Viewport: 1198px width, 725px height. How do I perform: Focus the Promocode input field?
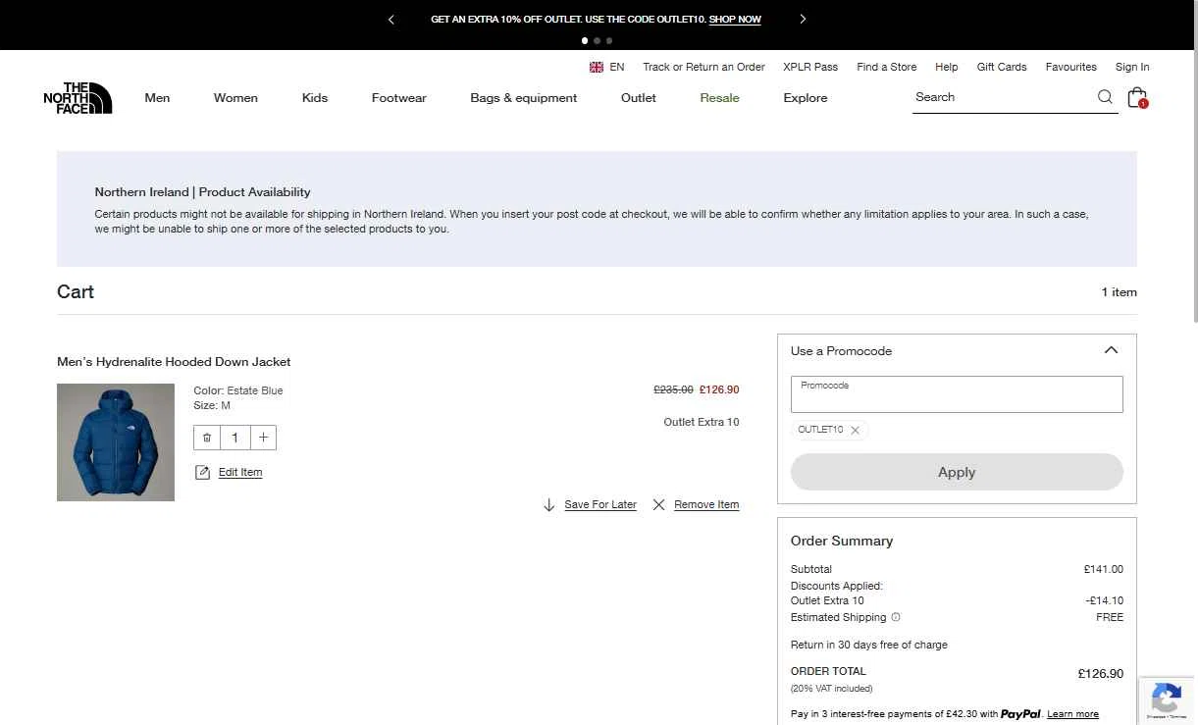(957, 394)
